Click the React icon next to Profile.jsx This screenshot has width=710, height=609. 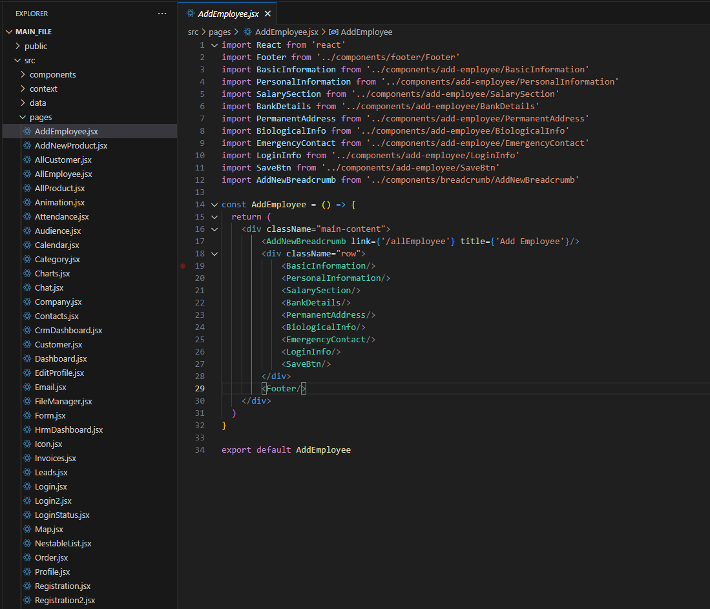pyautogui.click(x=27, y=572)
